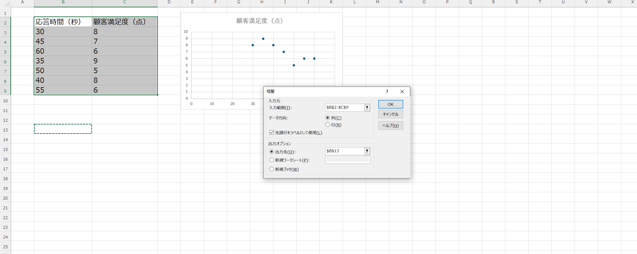Viewport: 637px width, 254px height.
Task: Click the chart title 顧客満足度（点）
Action: tap(260, 21)
